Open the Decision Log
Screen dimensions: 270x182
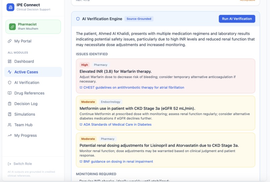33,104
